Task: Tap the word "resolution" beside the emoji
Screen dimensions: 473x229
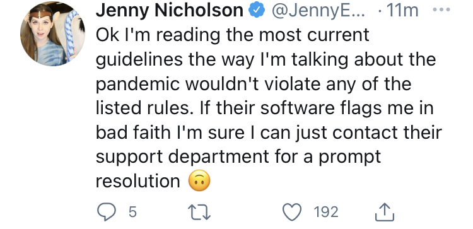Action: [x=138, y=180]
